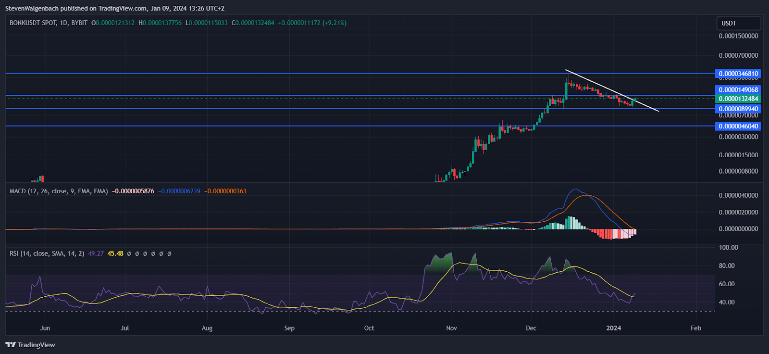Viewport: 769px width, 354px height.
Task: Click the 2024 label on time axis
Action: 613,328
